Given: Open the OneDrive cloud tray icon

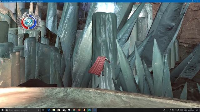Looking at the screenshot, I should [x=170, y=110].
